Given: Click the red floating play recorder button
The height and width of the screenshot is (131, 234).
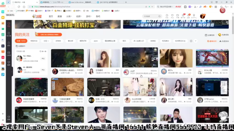Looking at the screenshot, I should 222,10.
